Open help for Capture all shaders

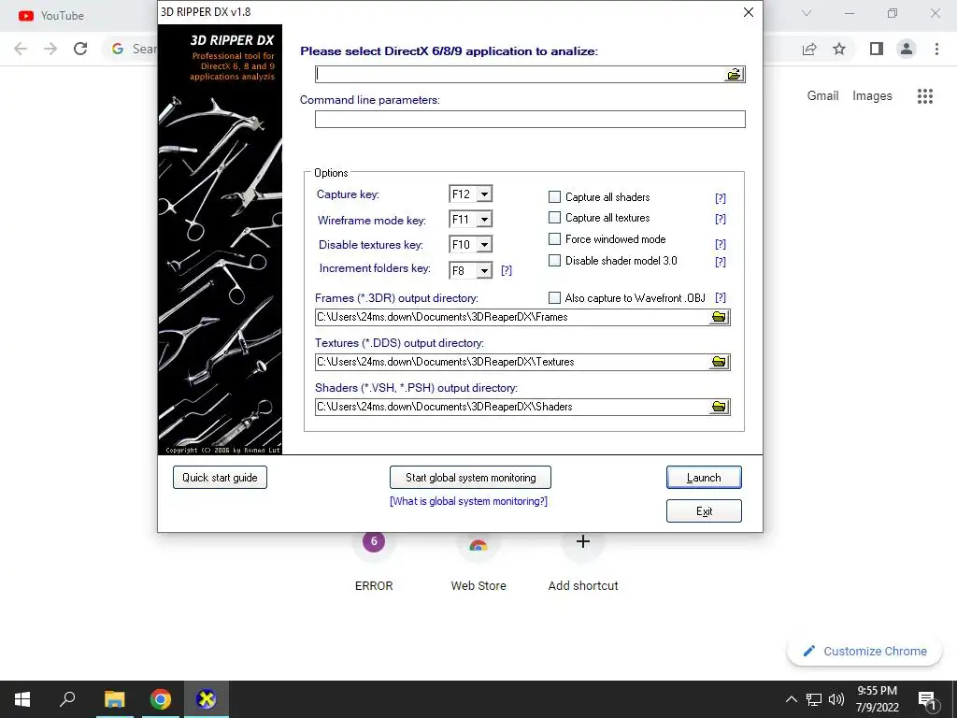[x=721, y=198]
